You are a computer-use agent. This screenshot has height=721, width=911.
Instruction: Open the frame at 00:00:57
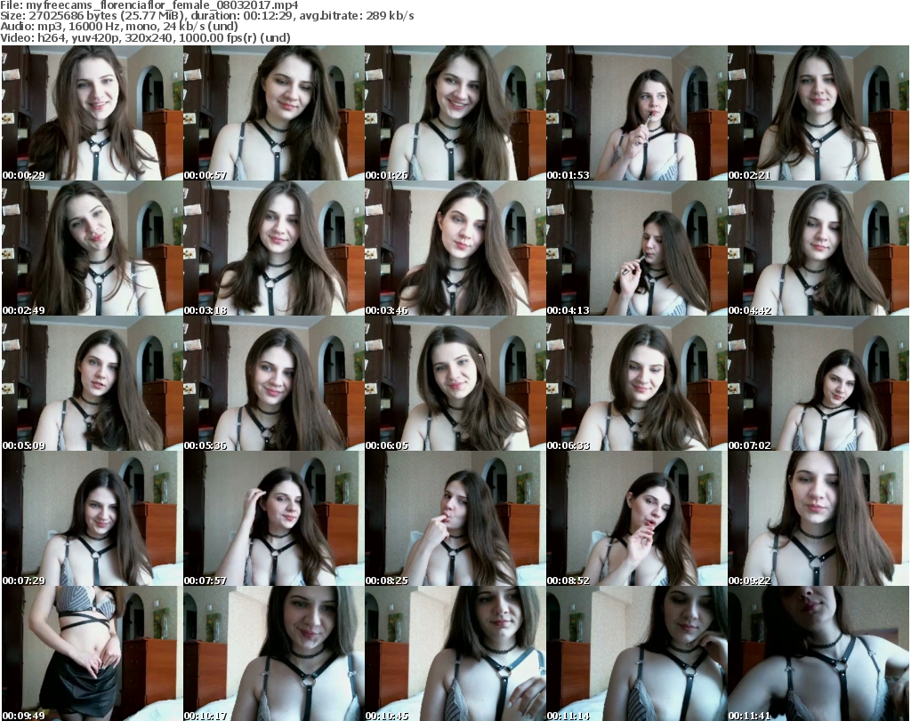tap(274, 113)
